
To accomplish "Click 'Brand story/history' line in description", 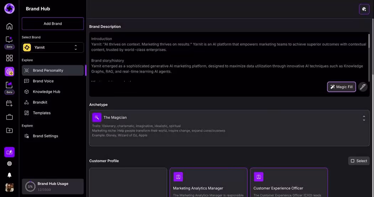I will (x=107, y=60).
